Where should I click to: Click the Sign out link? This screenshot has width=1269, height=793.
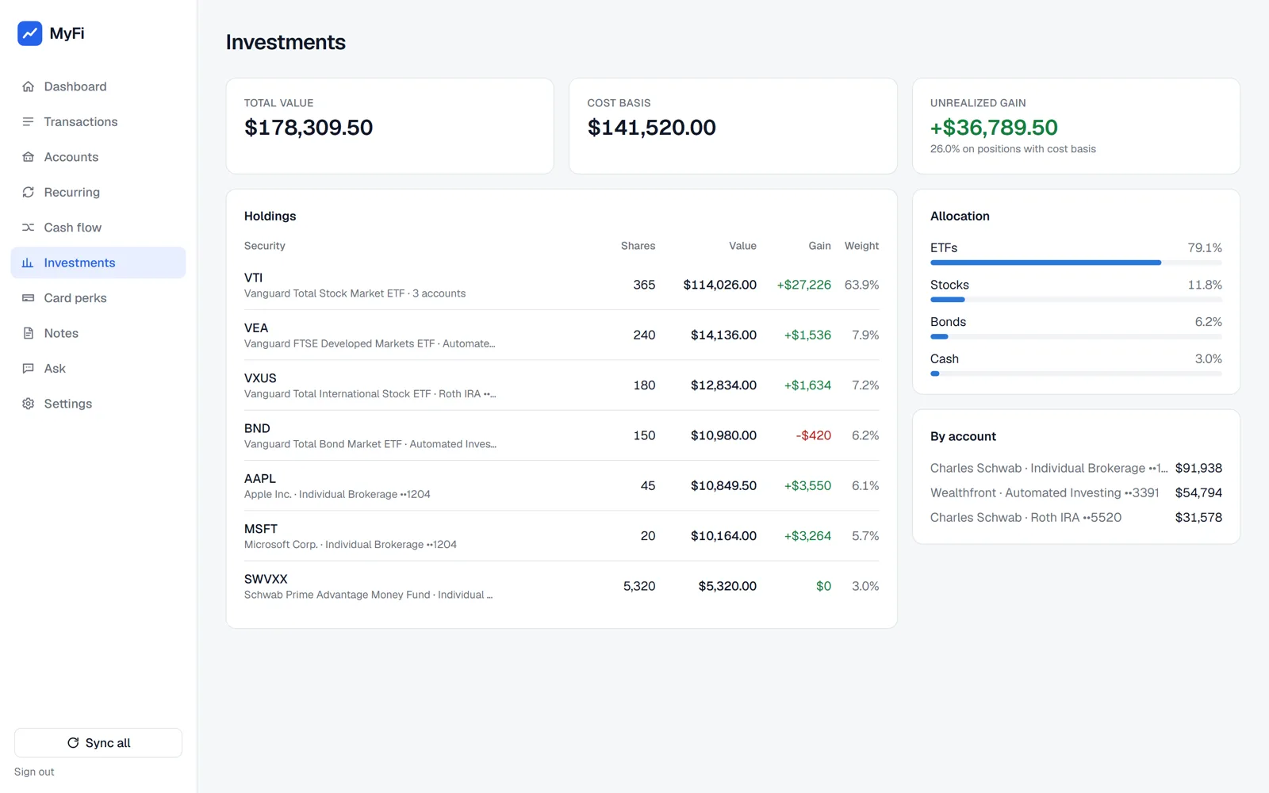coord(34,772)
